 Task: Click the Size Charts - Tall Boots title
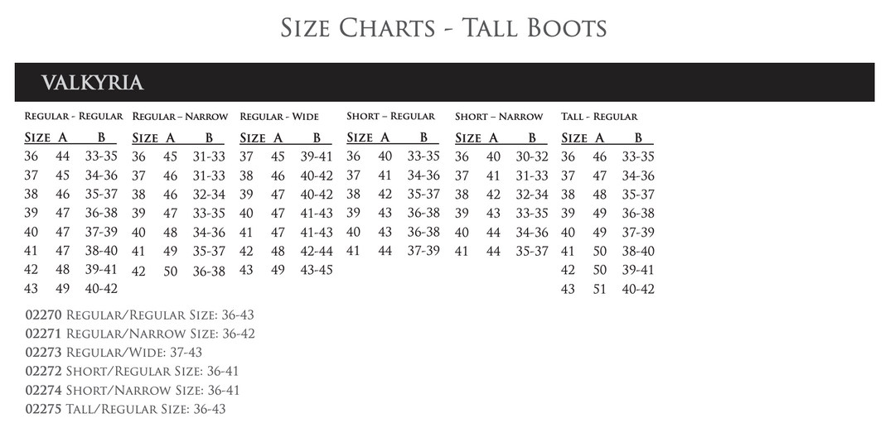click(x=443, y=28)
